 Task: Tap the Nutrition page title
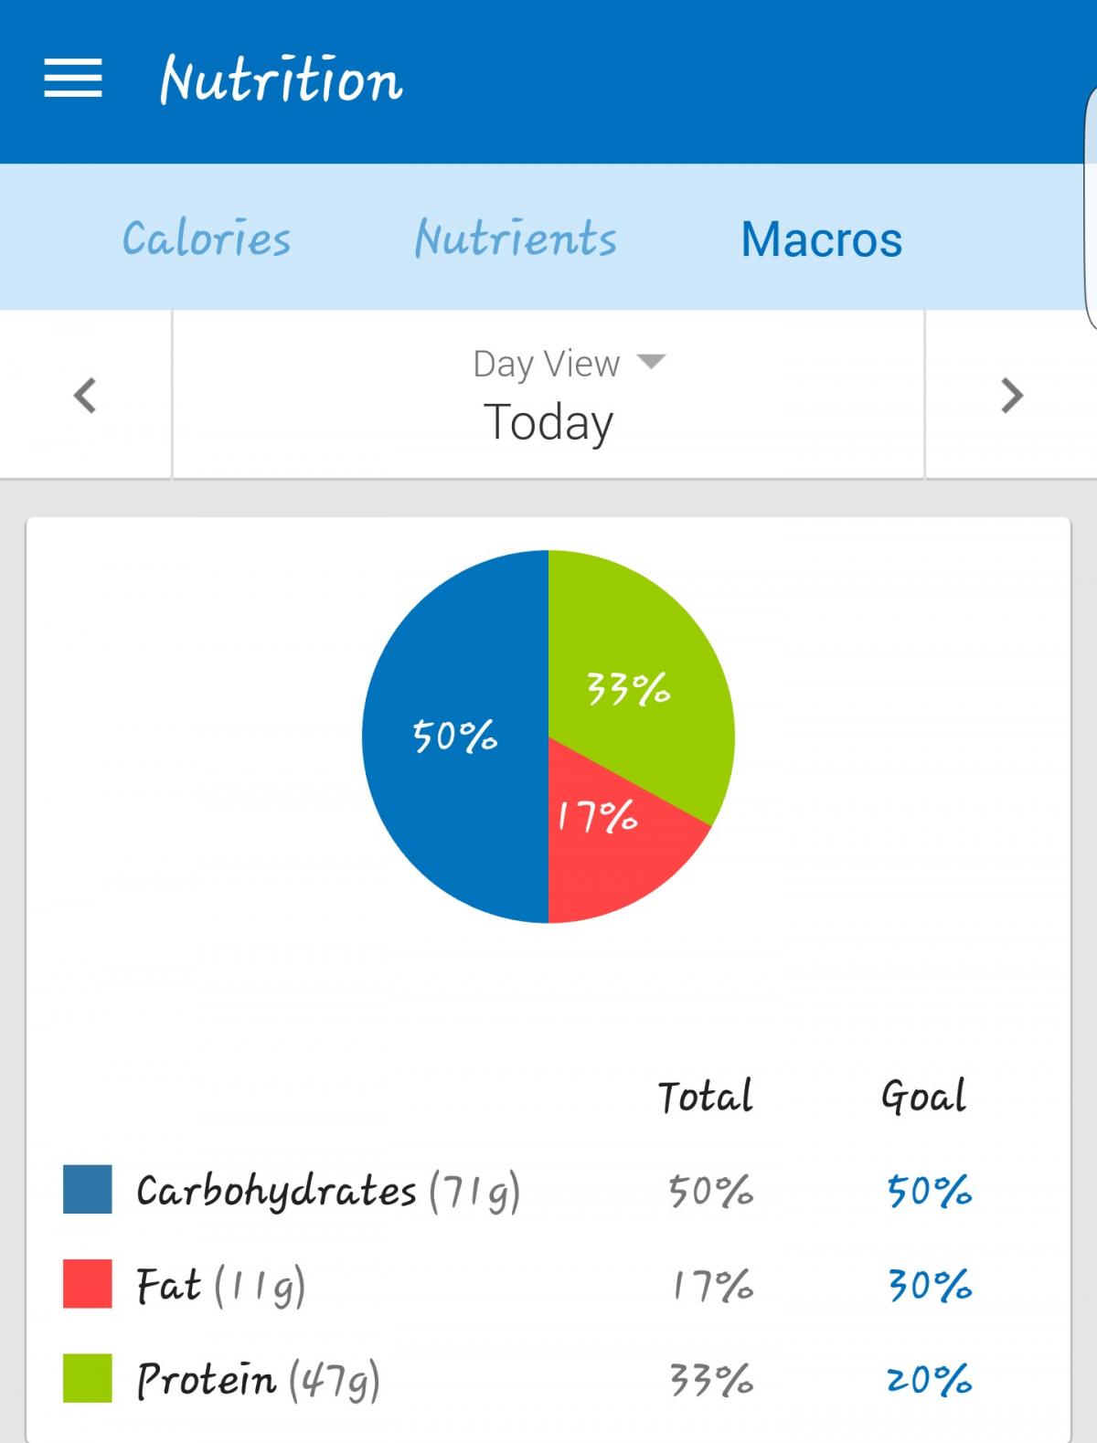pos(281,80)
